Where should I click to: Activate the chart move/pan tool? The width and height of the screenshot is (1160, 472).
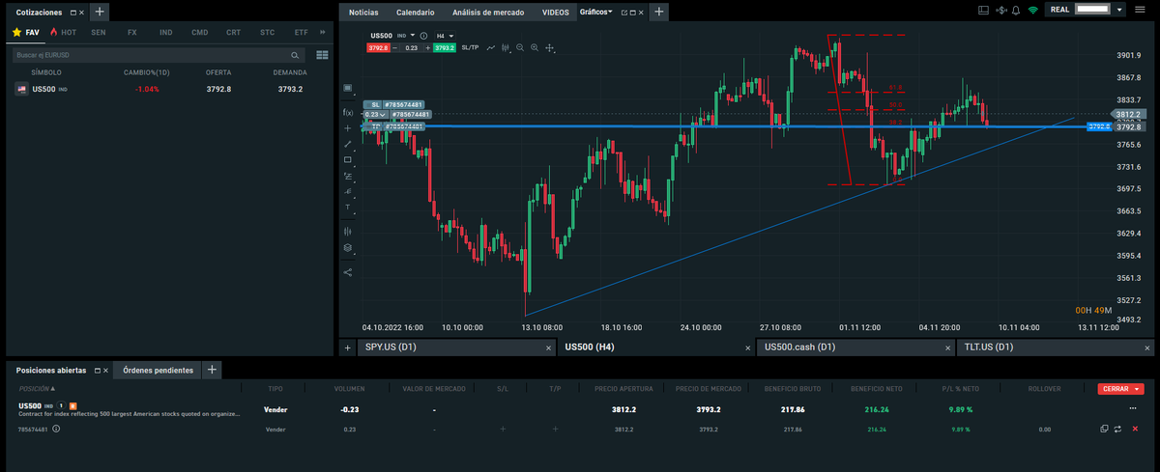(x=550, y=47)
